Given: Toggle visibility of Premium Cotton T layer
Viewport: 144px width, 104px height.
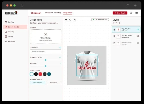Looking at the screenshot, I should coord(138,43).
